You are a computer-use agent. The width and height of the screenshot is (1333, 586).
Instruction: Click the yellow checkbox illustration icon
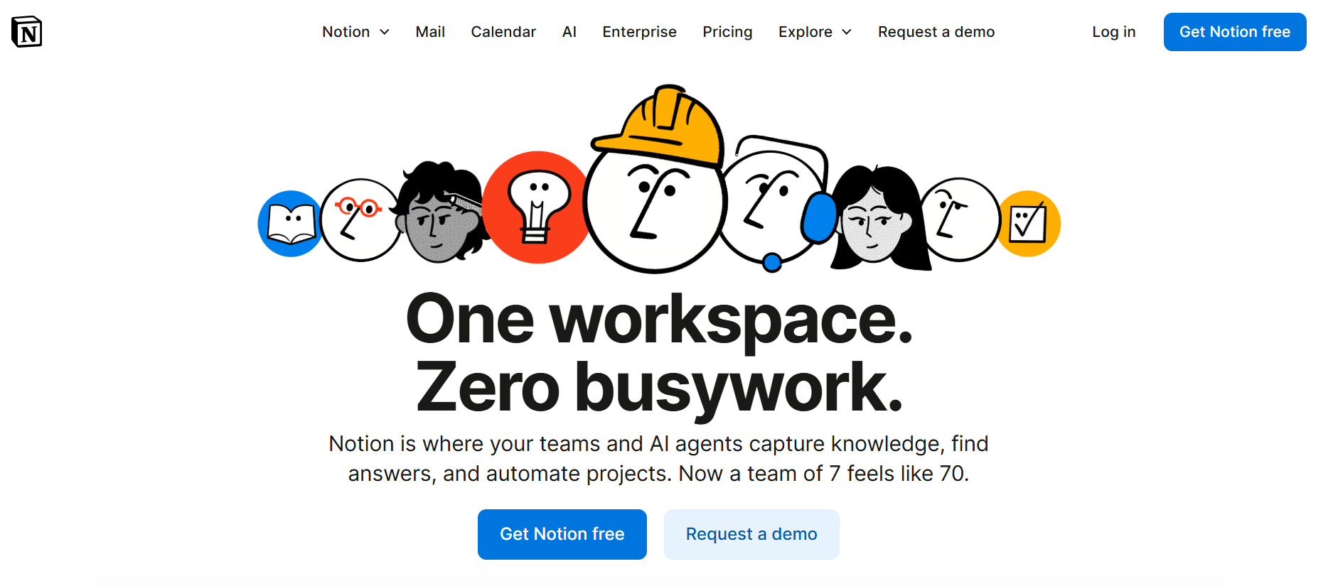tap(1030, 224)
